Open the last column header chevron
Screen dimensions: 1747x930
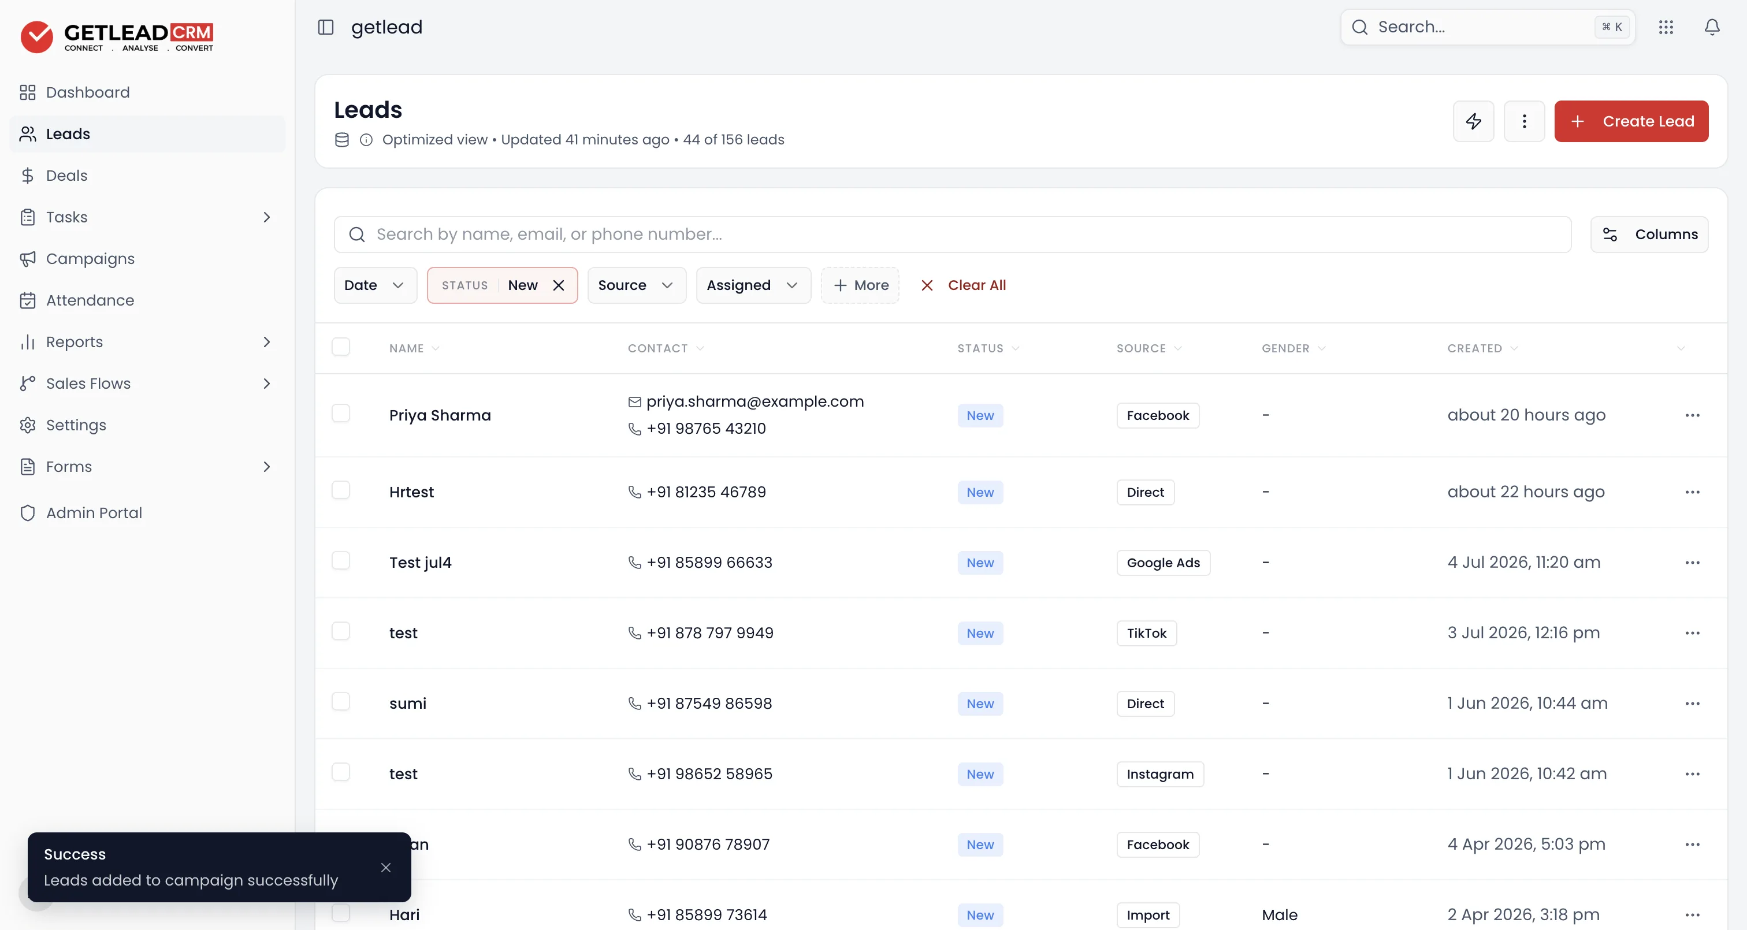point(1681,349)
